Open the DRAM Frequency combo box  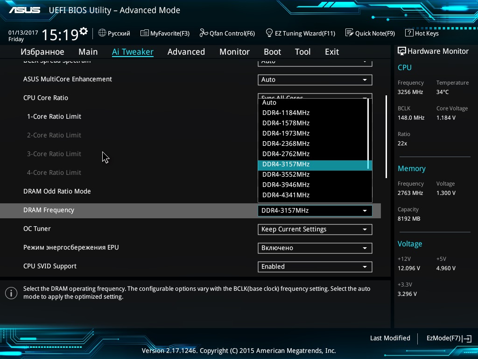(x=315, y=211)
